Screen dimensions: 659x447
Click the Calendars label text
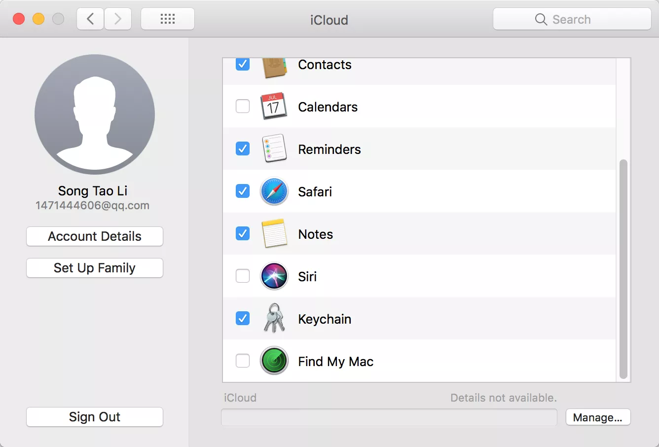pyautogui.click(x=328, y=107)
